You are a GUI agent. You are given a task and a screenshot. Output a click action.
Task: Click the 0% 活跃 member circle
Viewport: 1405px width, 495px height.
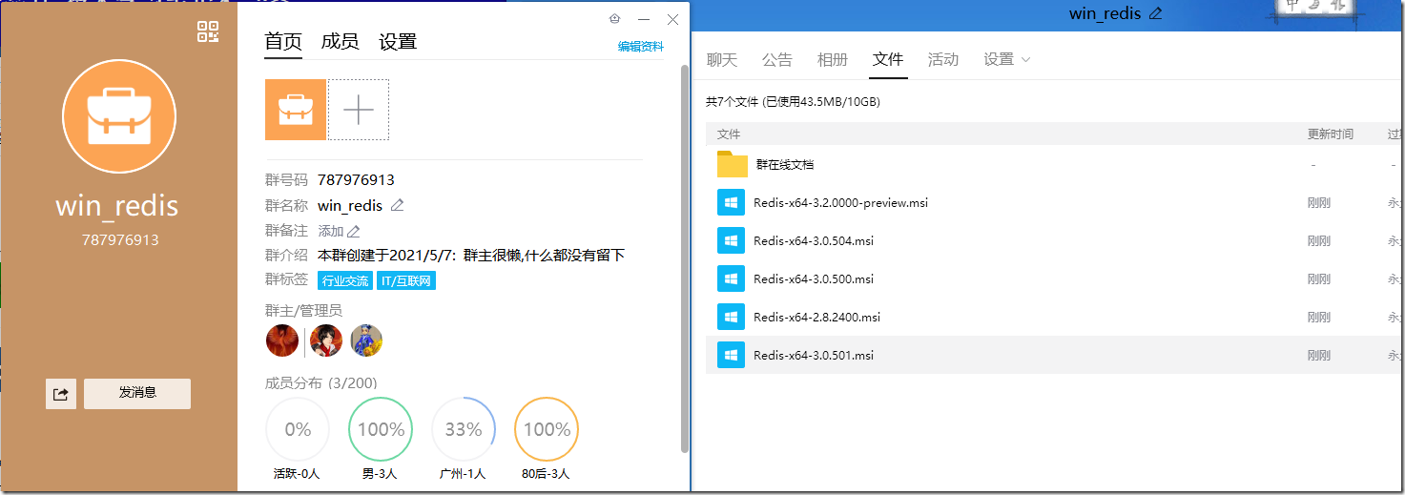[298, 430]
